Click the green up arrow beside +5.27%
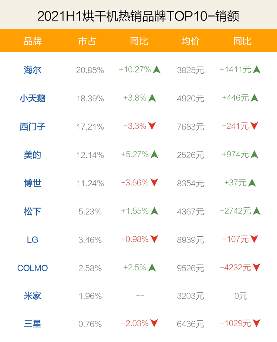 [x=154, y=155]
